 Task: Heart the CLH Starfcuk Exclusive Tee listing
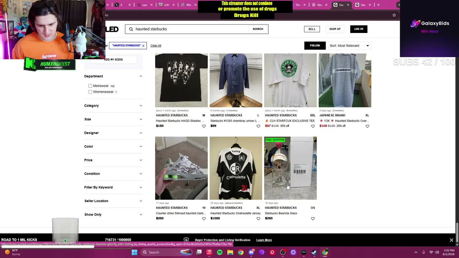tap(313, 126)
